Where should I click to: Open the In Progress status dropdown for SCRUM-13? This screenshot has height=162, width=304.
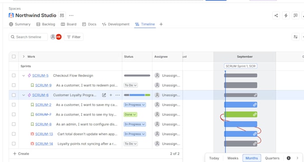pos(135,134)
